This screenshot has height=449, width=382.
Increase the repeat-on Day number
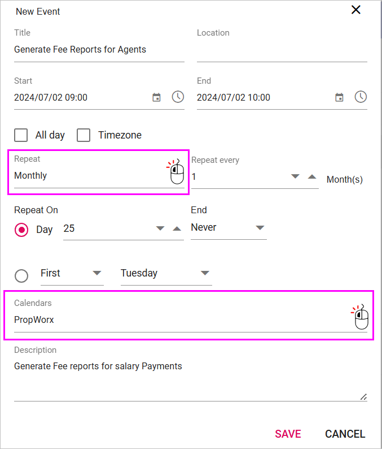coord(177,228)
